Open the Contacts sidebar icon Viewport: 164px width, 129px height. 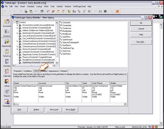tap(7, 32)
